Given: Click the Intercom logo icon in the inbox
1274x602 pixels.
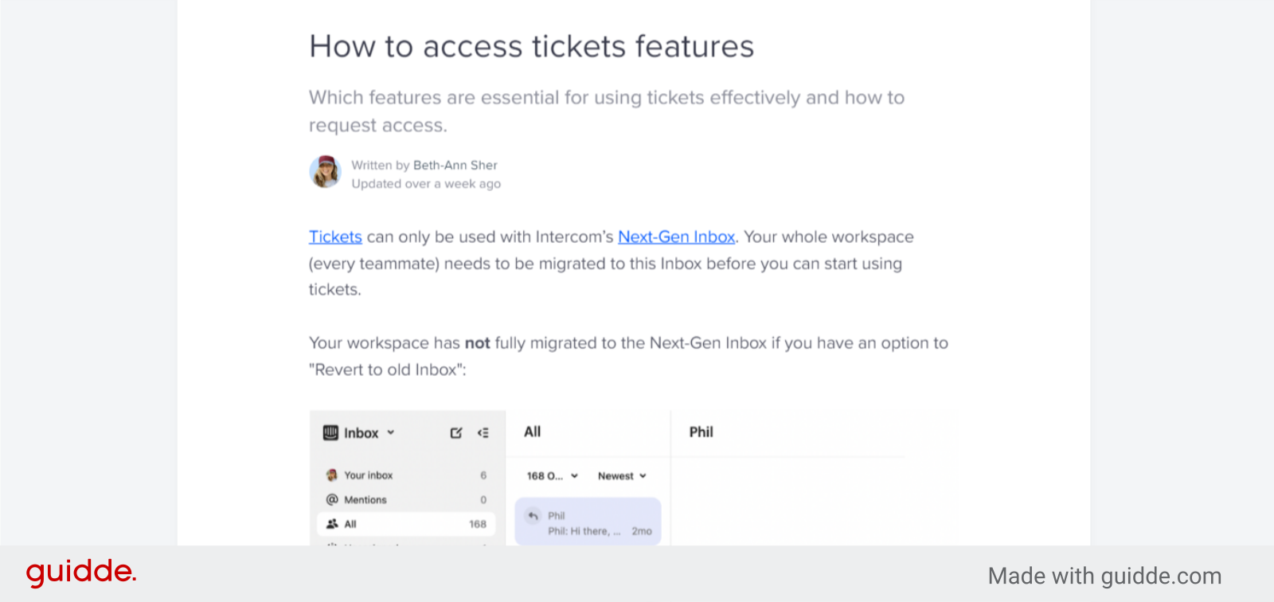Looking at the screenshot, I should [330, 432].
